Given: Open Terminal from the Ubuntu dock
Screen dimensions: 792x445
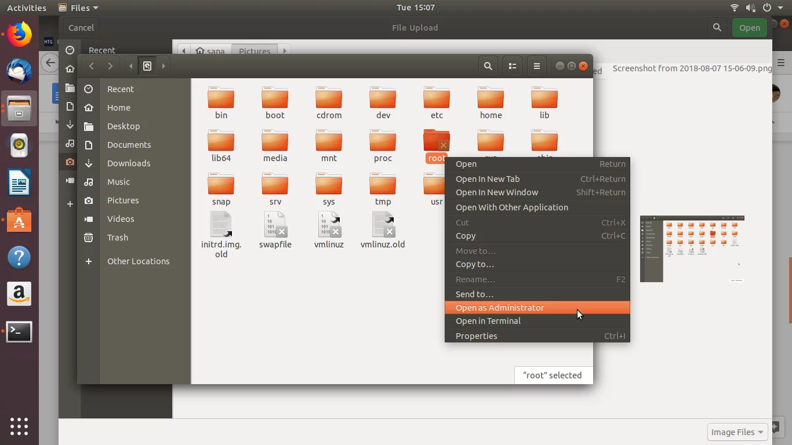Looking at the screenshot, I should click(x=19, y=332).
